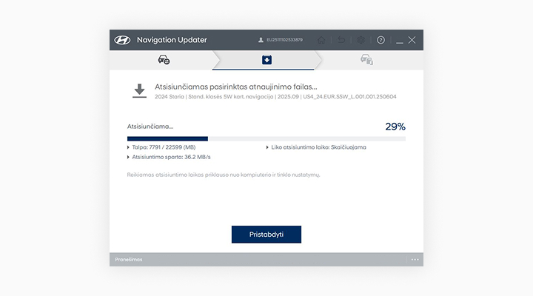
Task: Minimize the Navigation Updater window
Action: (x=399, y=40)
